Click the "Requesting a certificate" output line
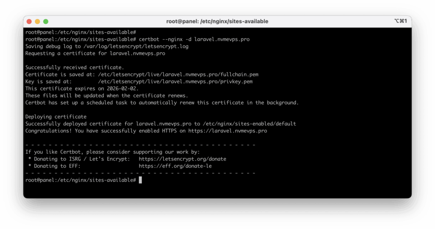Viewport: 435px width, 229px height. click(95, 53)
